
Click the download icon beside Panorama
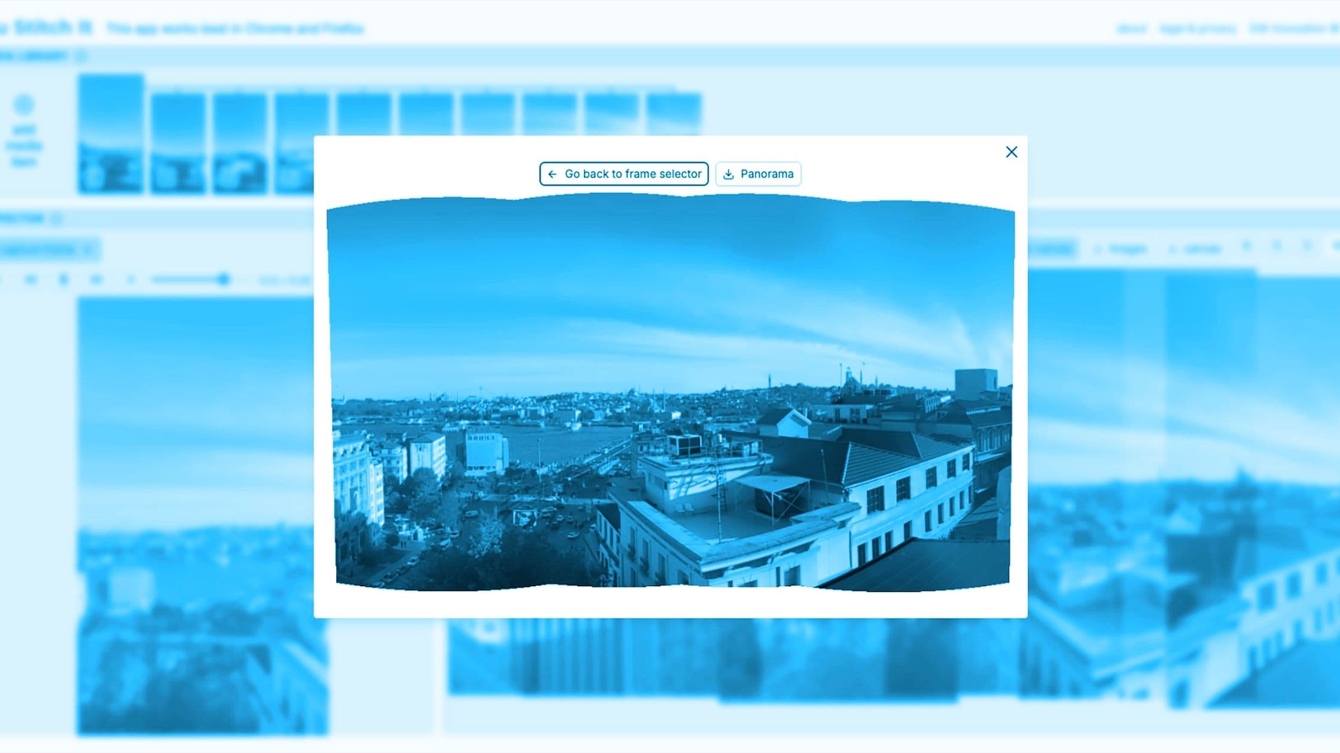click(728, 175)
